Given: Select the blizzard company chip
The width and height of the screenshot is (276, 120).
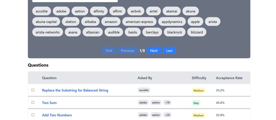Looking at the screenshot, I should (197, 32).
